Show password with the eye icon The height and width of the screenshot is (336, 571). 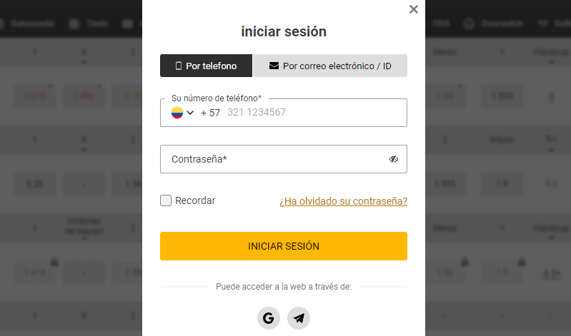point(394,159)
